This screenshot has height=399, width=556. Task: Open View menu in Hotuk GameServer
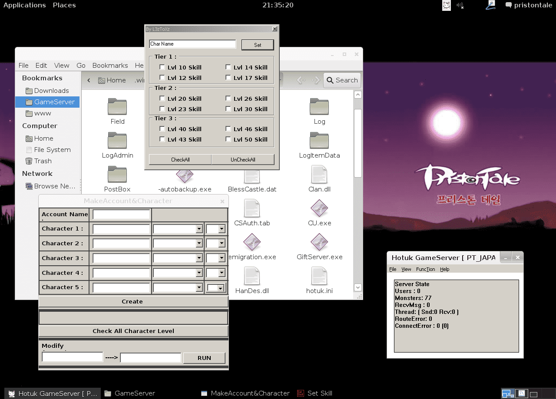point(406,269)
